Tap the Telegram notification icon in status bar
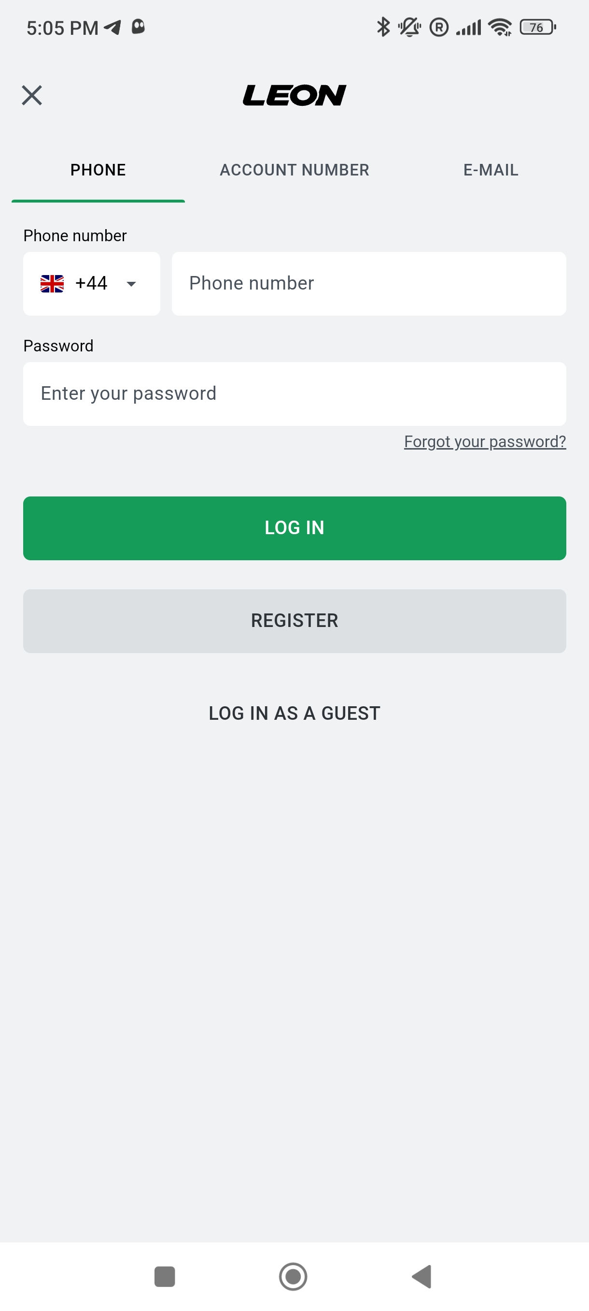This screenshot has height=1311, width=589. pyautogui.click(x=112, y=27)
